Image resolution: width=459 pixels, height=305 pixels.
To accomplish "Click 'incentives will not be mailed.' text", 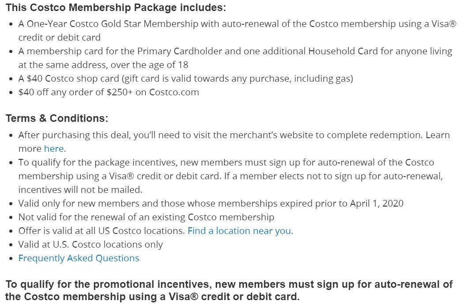I will [x=80, y=190].
